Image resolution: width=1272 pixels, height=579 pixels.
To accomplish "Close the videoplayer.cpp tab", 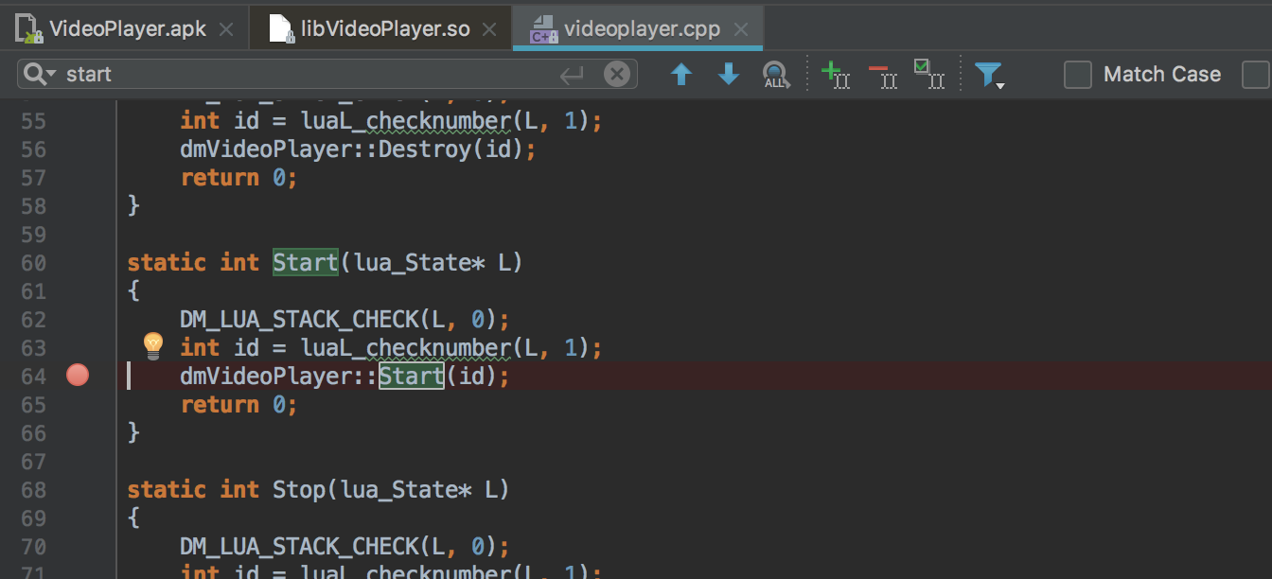I will coord(743,29).
